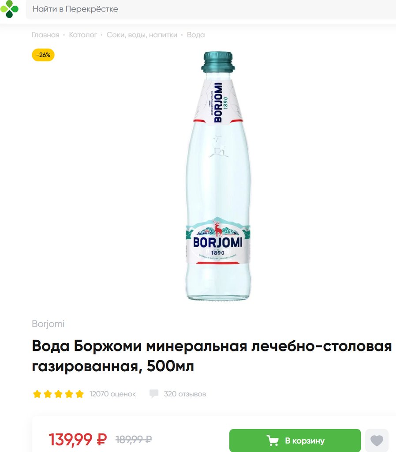Click the first yellow rating star
Image resolution: width=396 pixels, height=452 pixels.
coord(37,394)
